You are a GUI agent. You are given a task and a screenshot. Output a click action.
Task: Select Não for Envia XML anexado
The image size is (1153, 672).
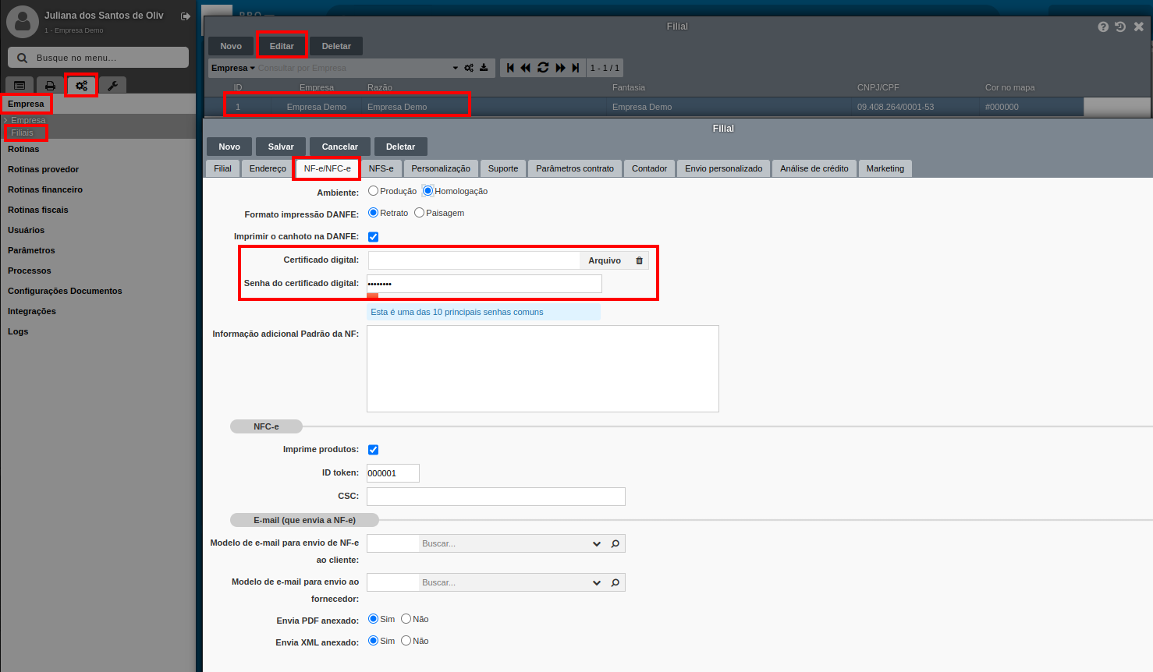click(x=406, y=641)
